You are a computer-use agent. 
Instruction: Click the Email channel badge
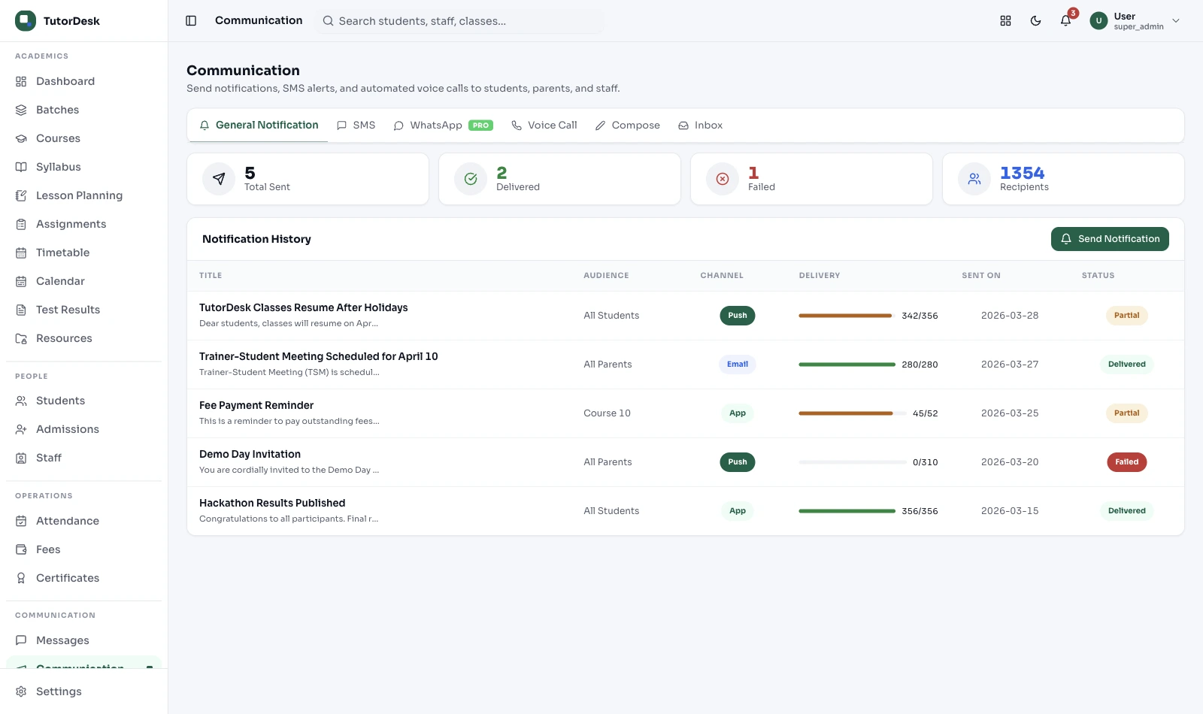pos(738,365)
